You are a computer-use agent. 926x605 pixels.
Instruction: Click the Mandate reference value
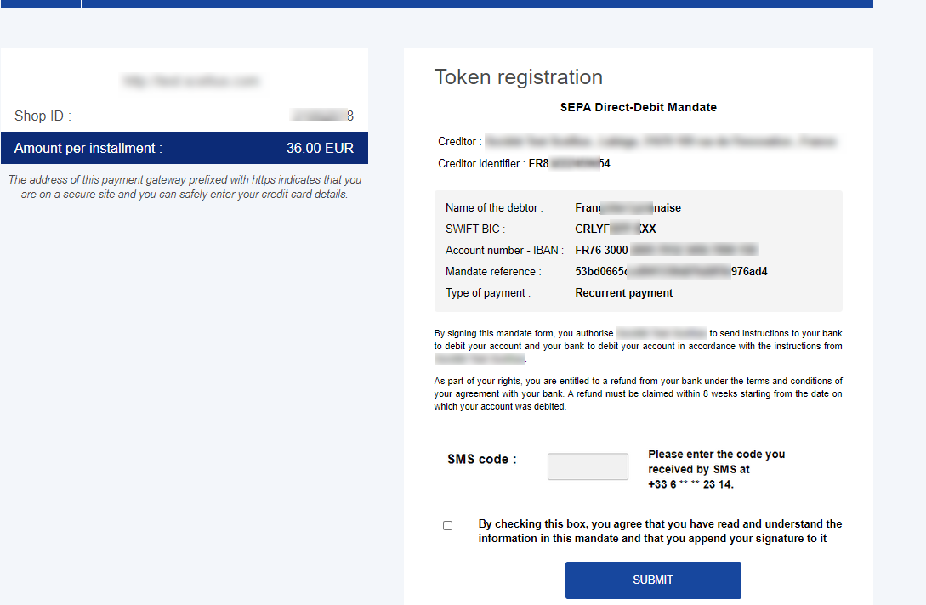click(x=671, y=272)
